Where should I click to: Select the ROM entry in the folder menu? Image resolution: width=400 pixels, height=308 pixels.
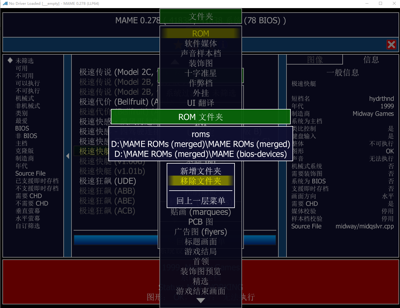click(x=201, y=33)
